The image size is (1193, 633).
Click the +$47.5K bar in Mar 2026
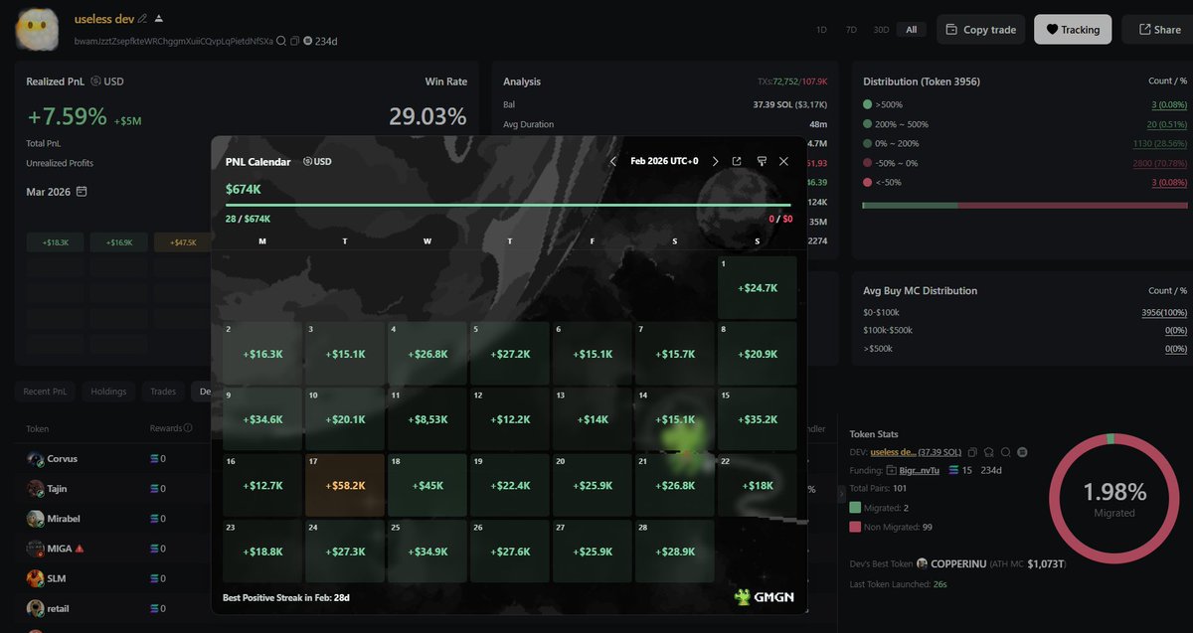(x=183, y=242)
